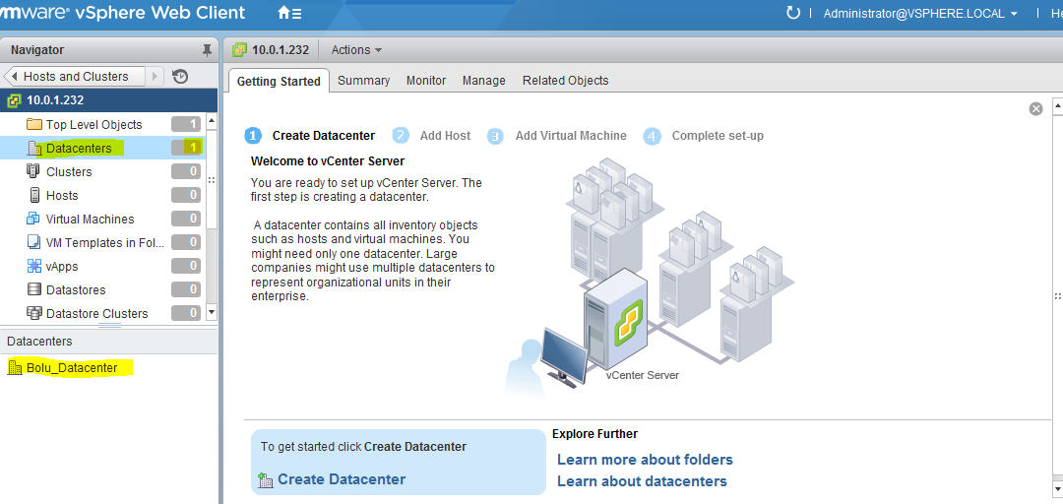Screen dimensions: 1063x504
Task: Refresh the vSphere Web Client view
Action: pyautogui.click(x=792, y=13)
